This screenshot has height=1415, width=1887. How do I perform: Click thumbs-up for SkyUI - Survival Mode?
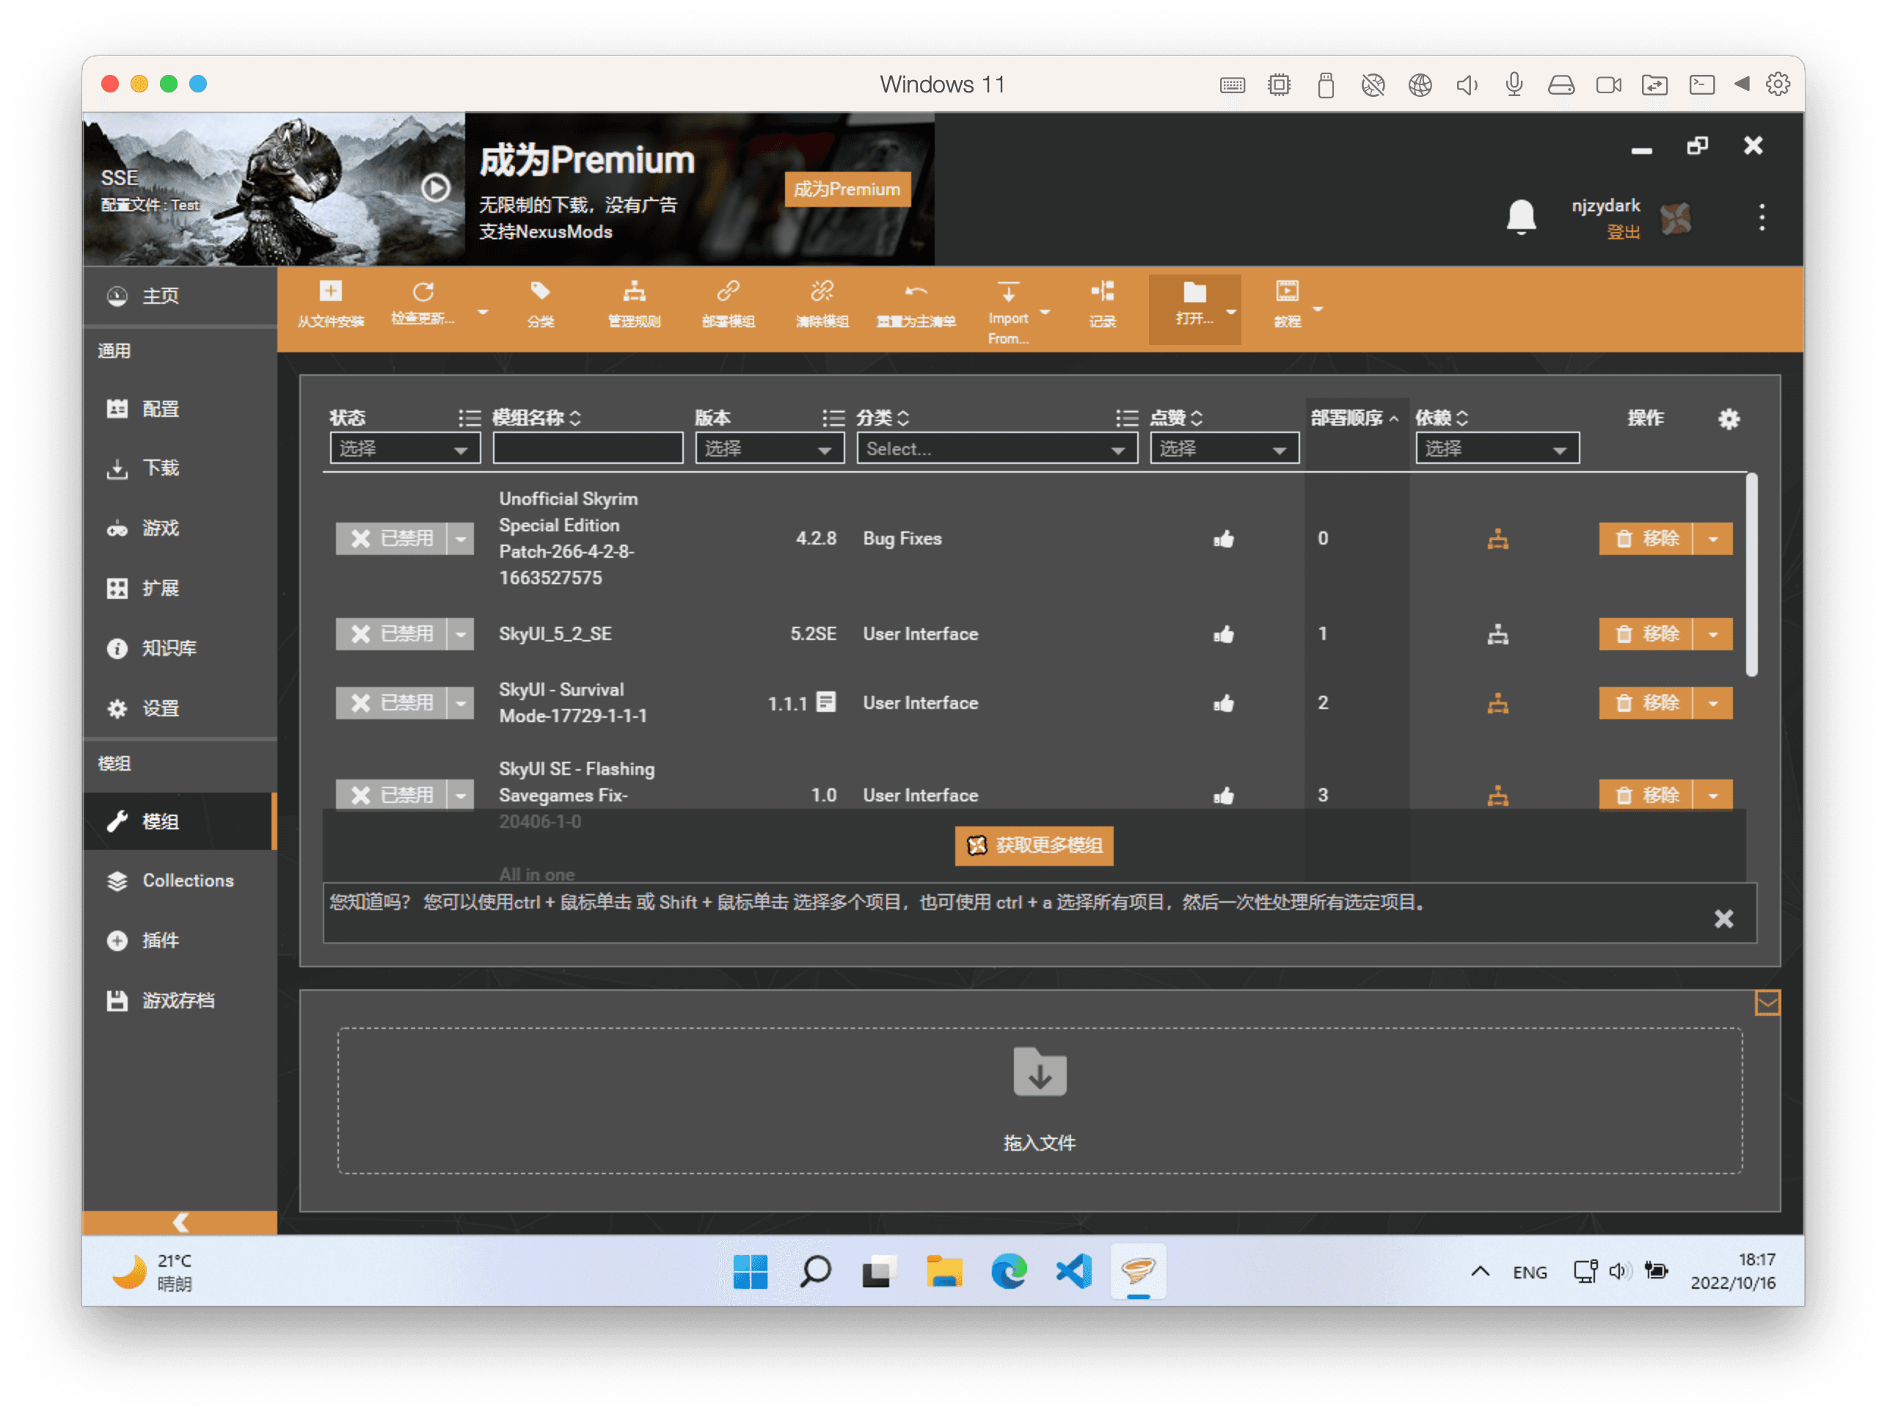(1223, 703)
